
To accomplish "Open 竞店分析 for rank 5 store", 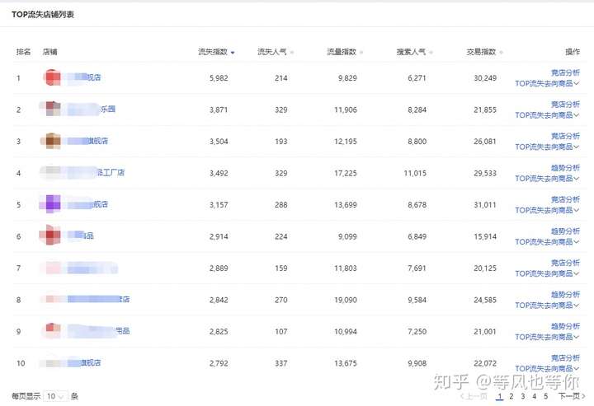I will pyautogui.click(x=565, y=199).
